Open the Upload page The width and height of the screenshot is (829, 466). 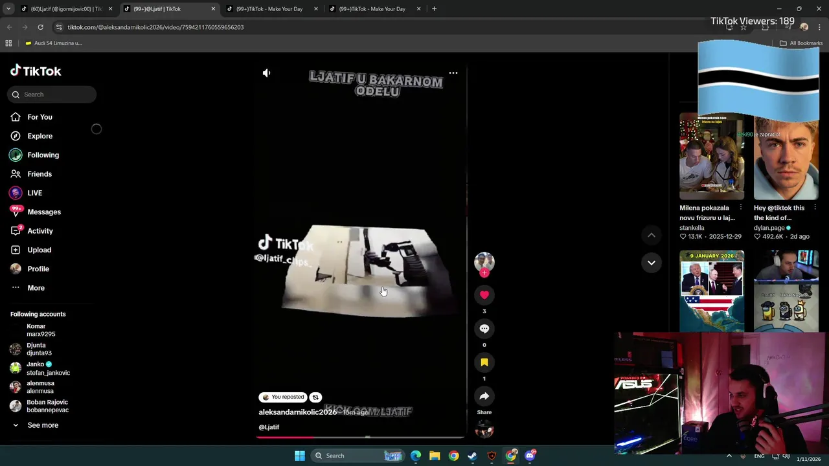click(x=39, y=250)
